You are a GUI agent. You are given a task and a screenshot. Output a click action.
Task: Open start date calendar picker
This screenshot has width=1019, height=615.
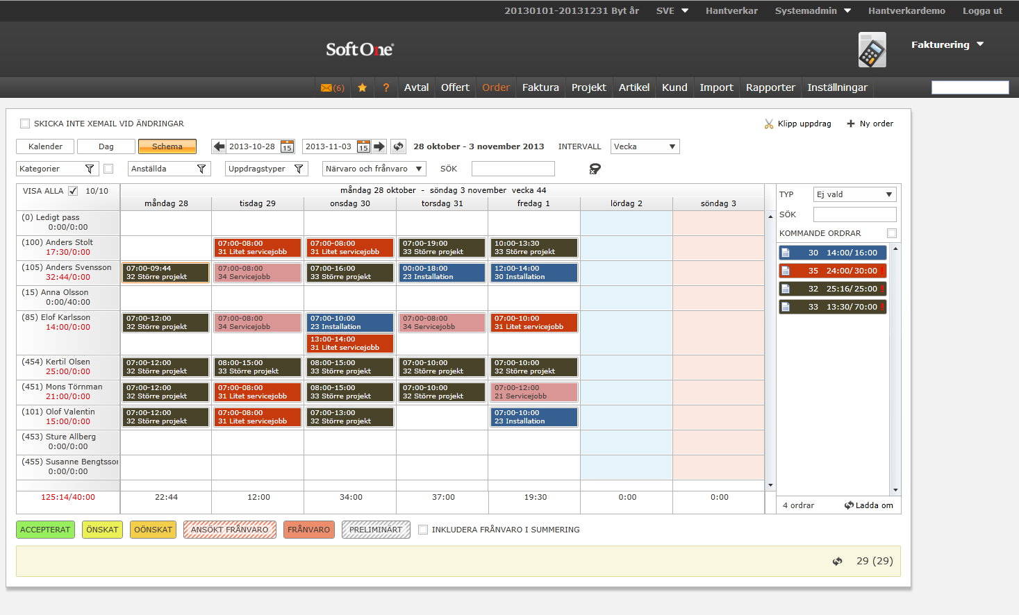point(287,147)
